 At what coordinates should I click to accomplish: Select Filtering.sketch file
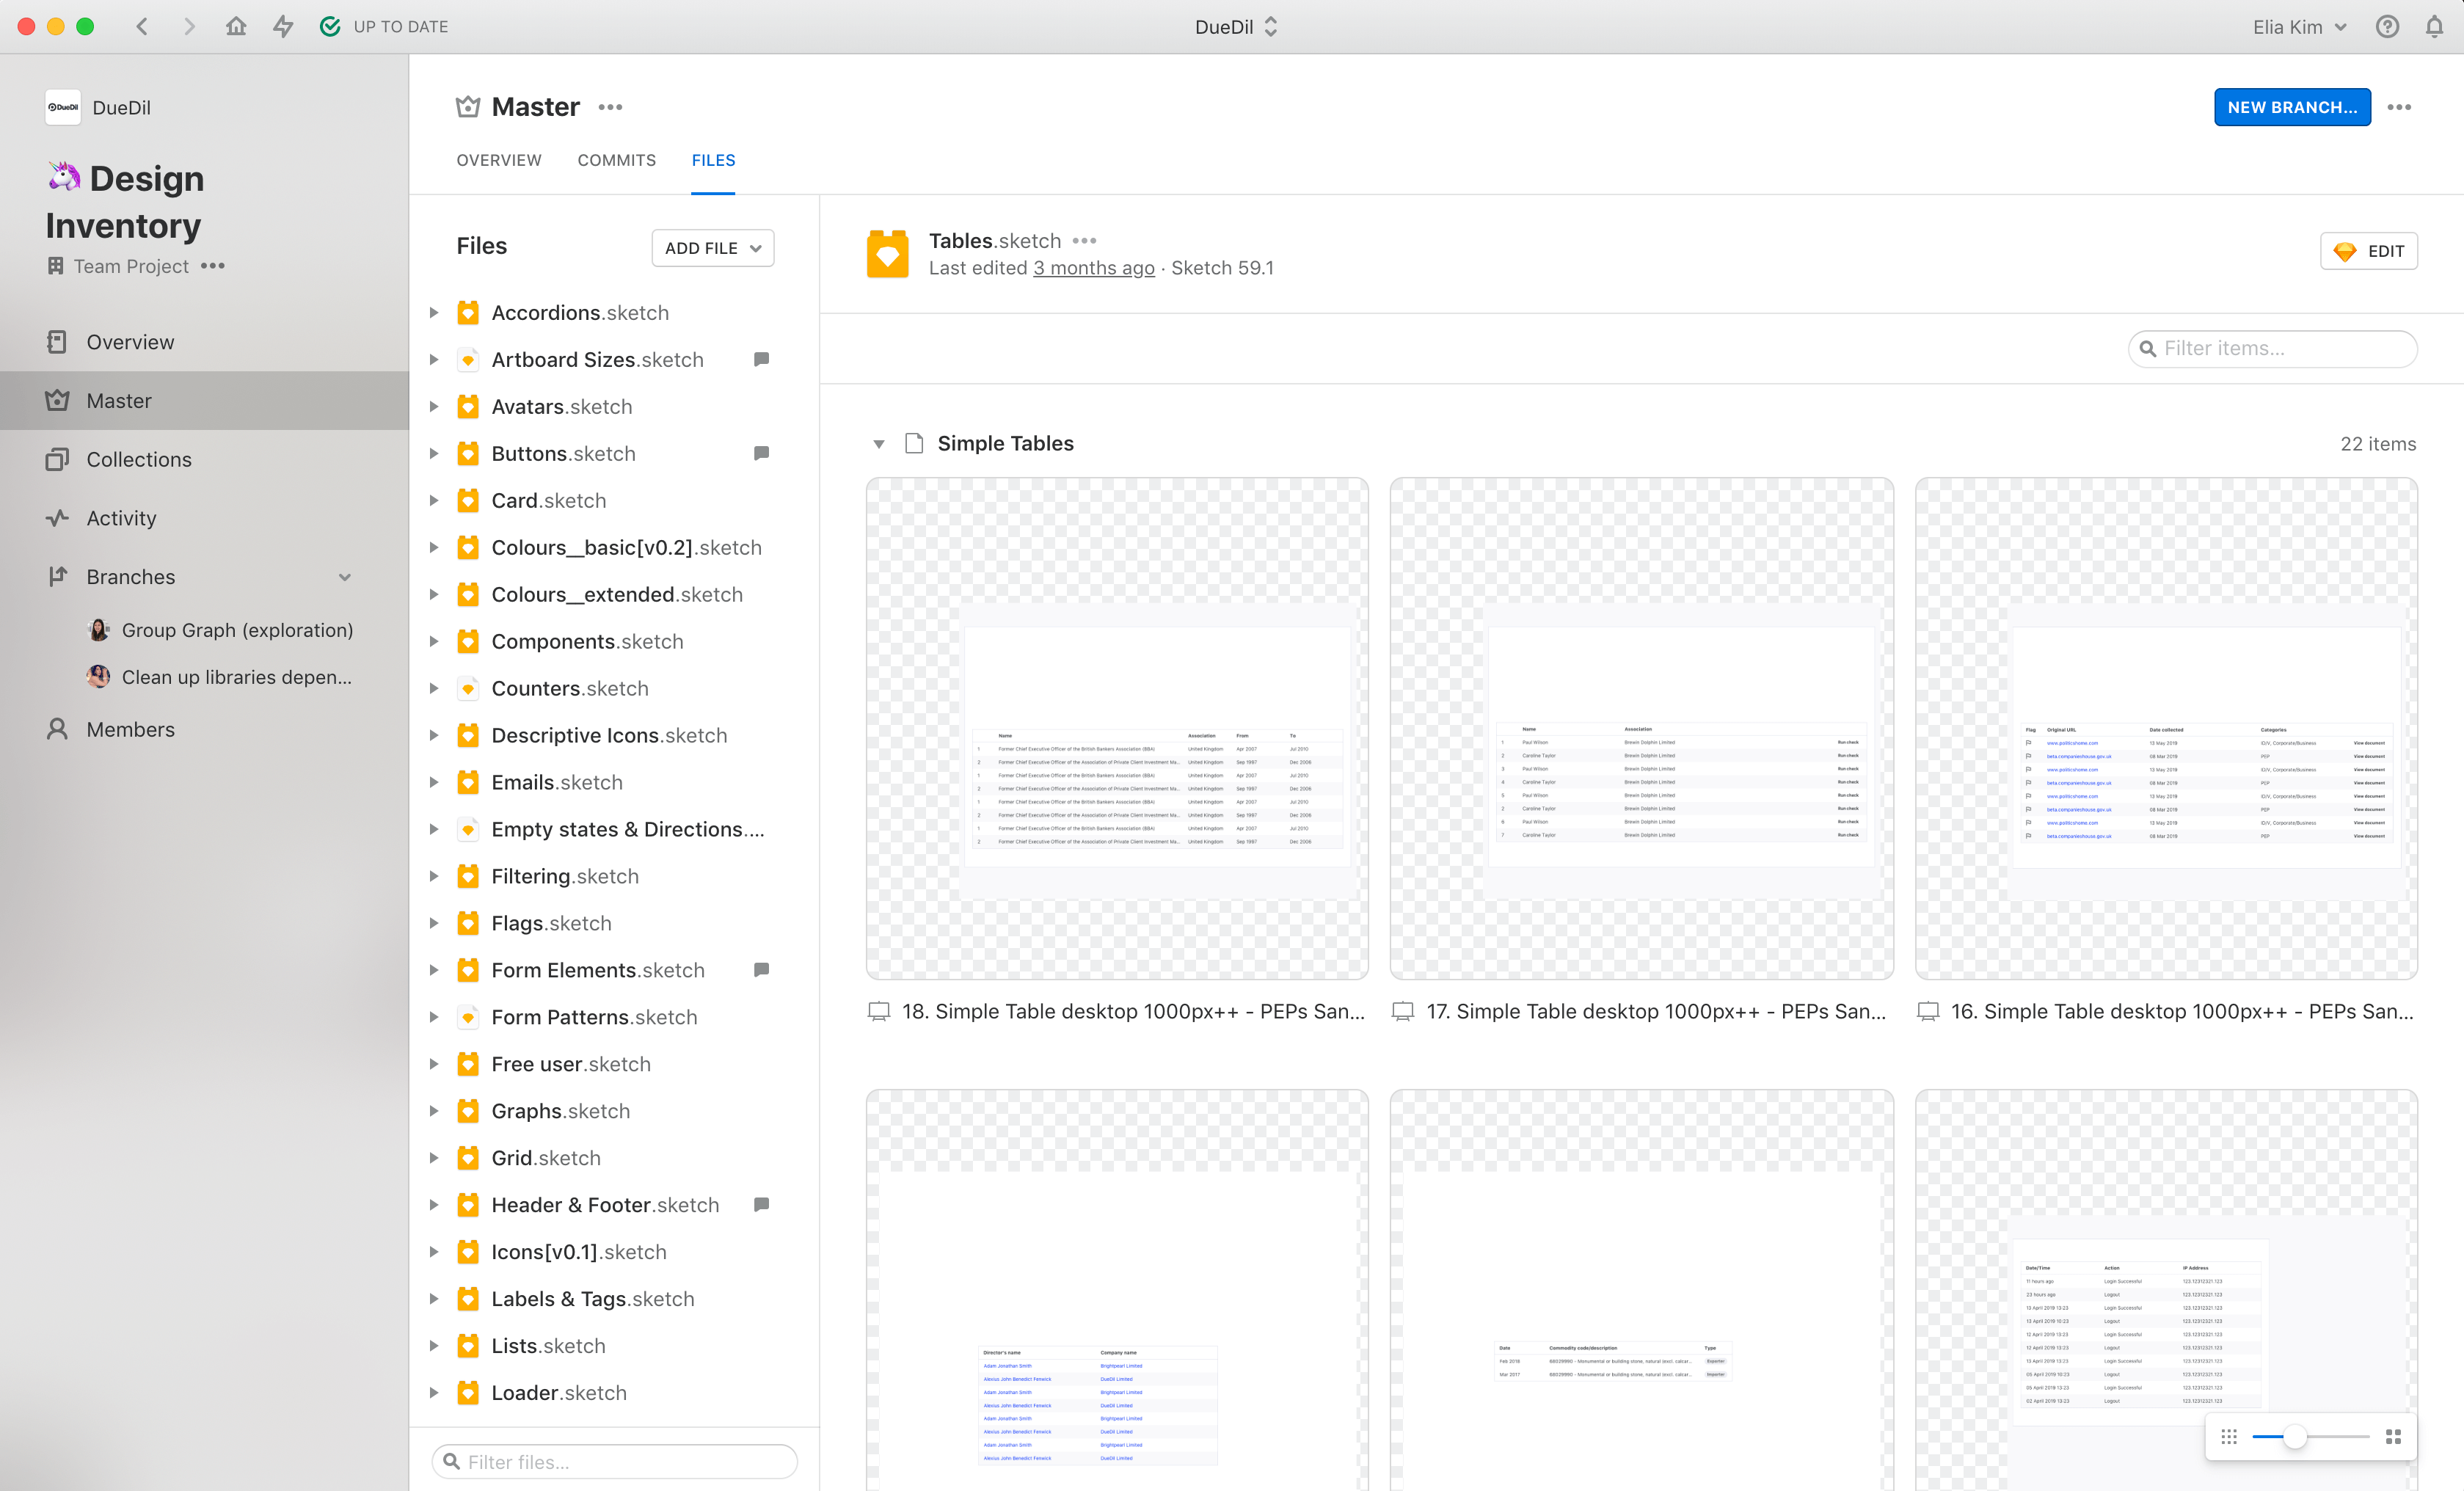tap(564, 876)
